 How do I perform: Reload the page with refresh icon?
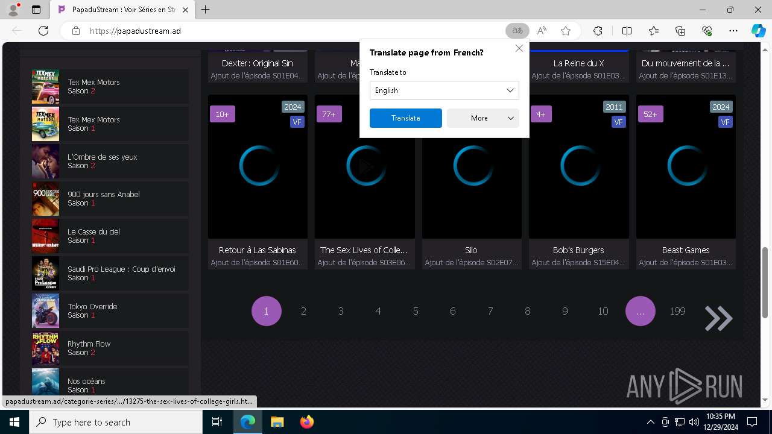pyautogui.click(x=43, y=31)
